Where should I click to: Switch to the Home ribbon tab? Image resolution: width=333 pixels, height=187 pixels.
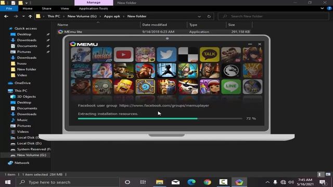[28, 8]
